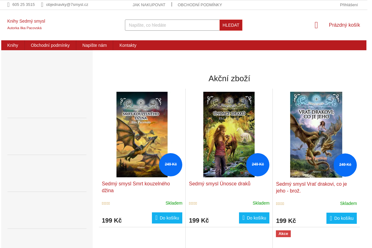Viewport: 372px width, 248px height.
Task: Click the Akce label
Action: click(283, 234)
